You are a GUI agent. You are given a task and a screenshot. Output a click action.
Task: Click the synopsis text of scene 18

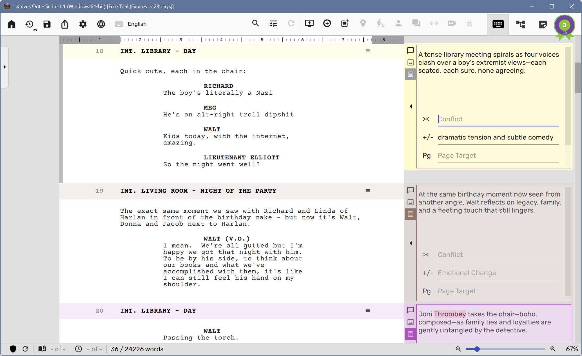coord(489,63)
